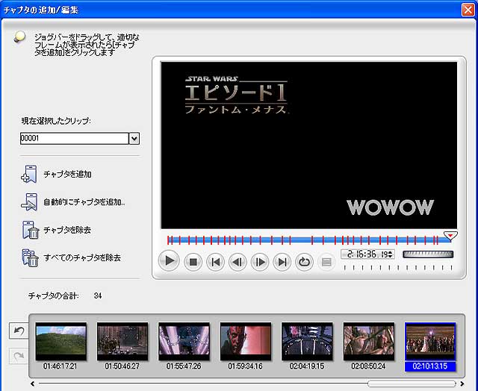Click left arrow of thumbnail scrollbar
This screenshot has height=391, width=478.
point(32,384)
